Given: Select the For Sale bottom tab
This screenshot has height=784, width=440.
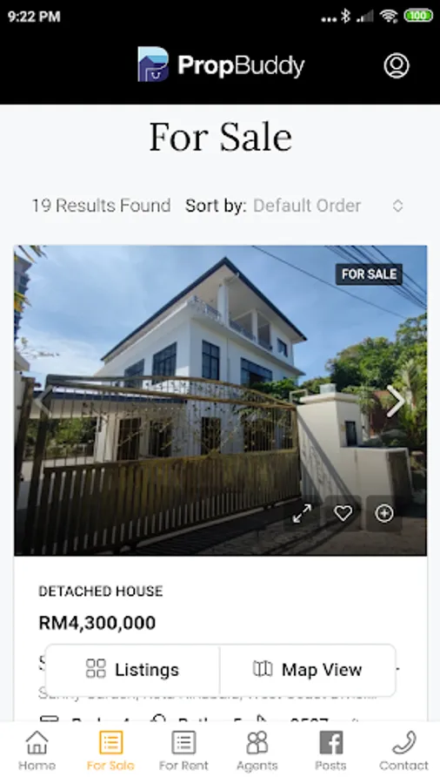Looking at the screenshot, I should [110, 751].
